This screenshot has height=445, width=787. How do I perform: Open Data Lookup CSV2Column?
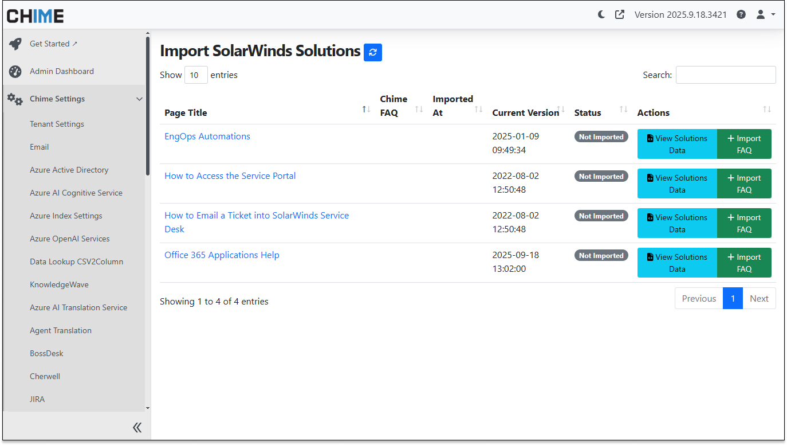pos(76,261)
